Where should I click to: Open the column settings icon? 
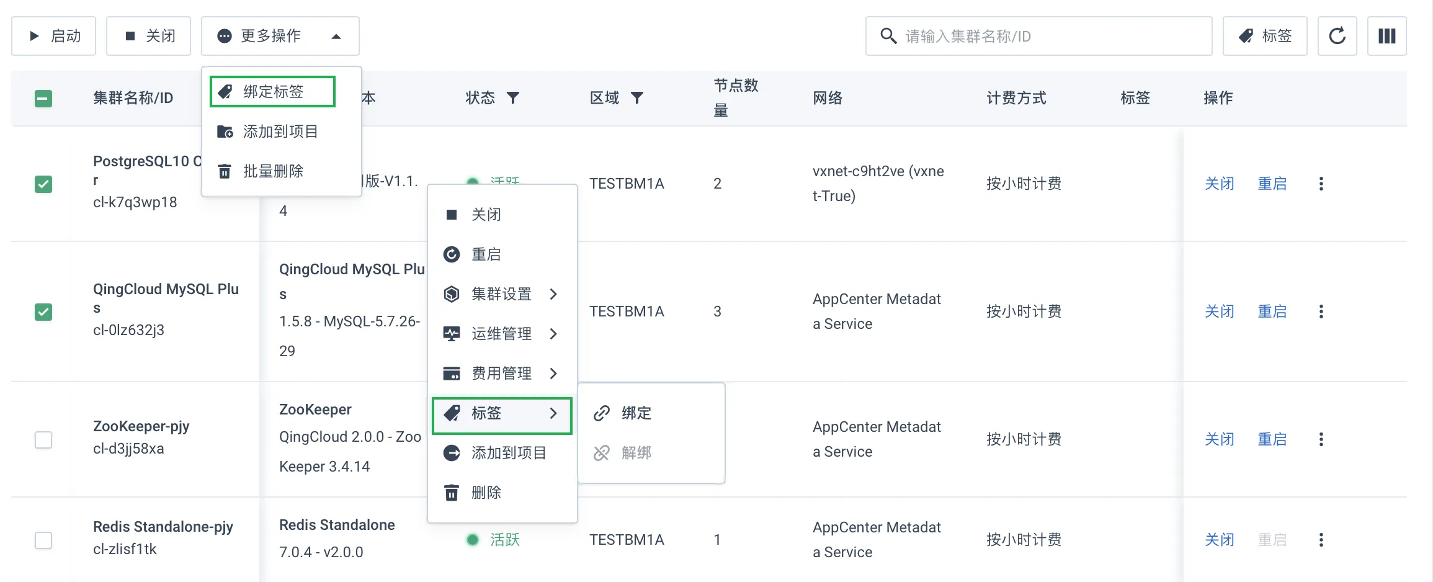tap(1387, 36)
